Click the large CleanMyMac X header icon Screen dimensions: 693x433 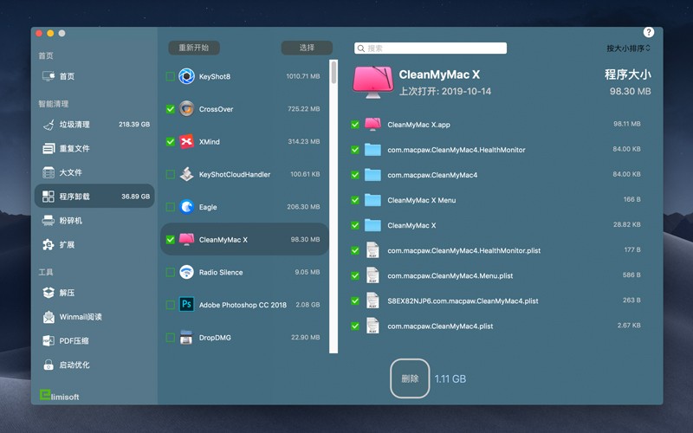coord(372,81)
